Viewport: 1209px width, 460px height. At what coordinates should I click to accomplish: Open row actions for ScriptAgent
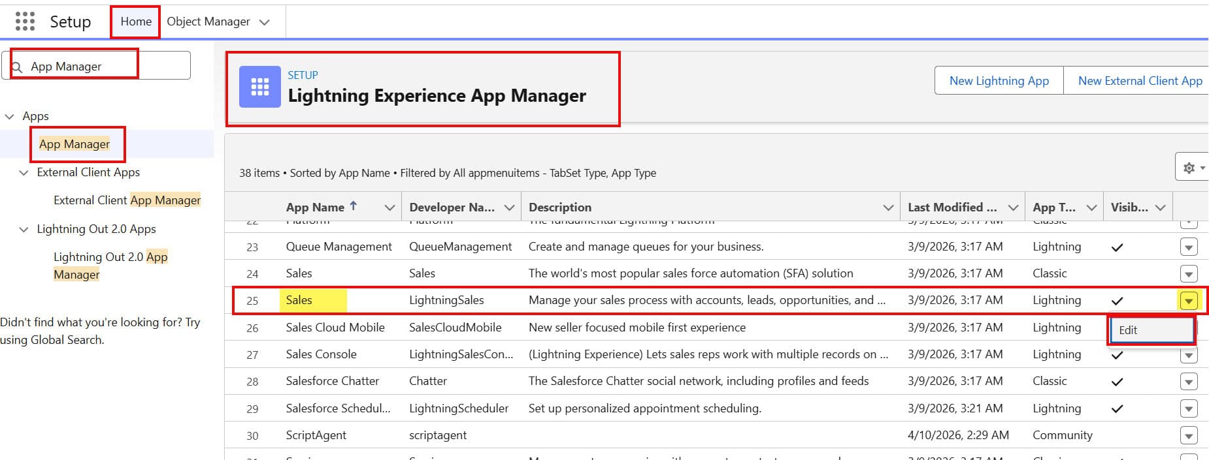(x=1189, y=436)
